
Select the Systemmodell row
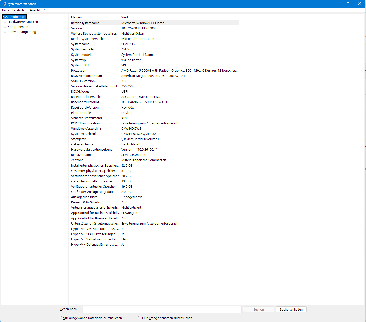click(x=154, y=55)
